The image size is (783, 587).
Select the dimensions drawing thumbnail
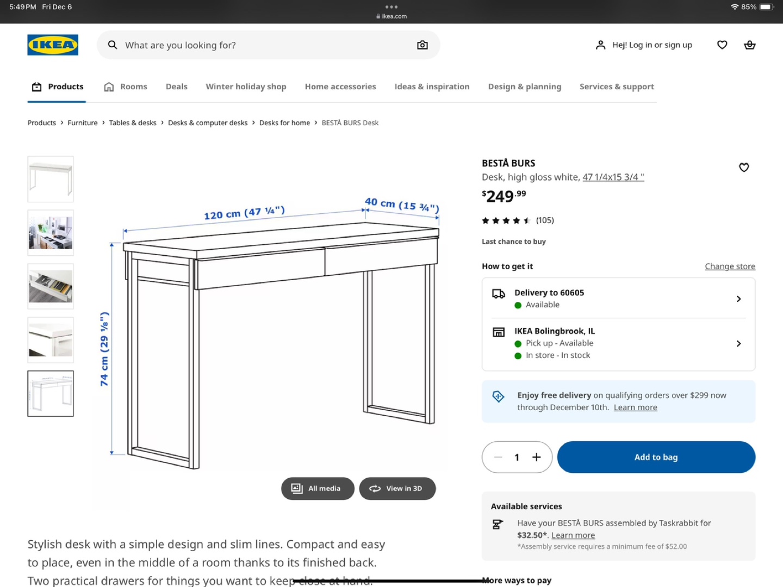click(x=51, y=394)
